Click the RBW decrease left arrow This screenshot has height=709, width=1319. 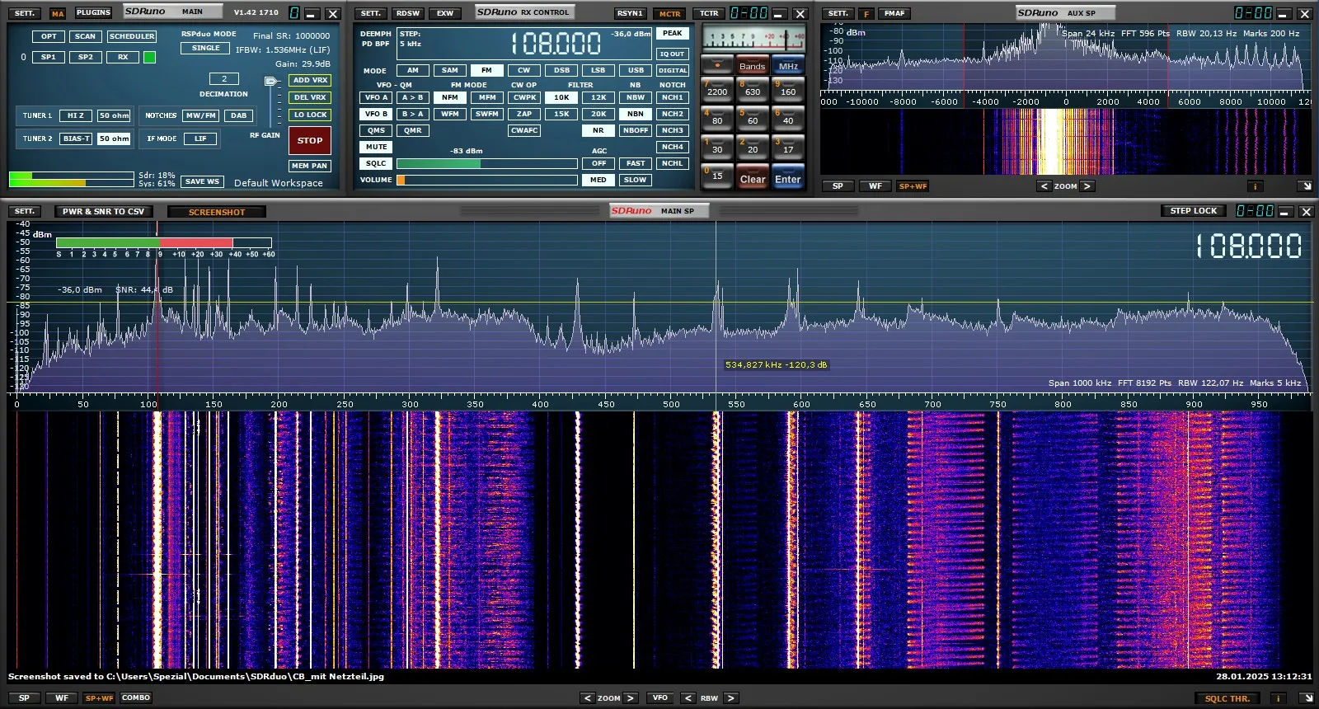[x=688, y=698]
